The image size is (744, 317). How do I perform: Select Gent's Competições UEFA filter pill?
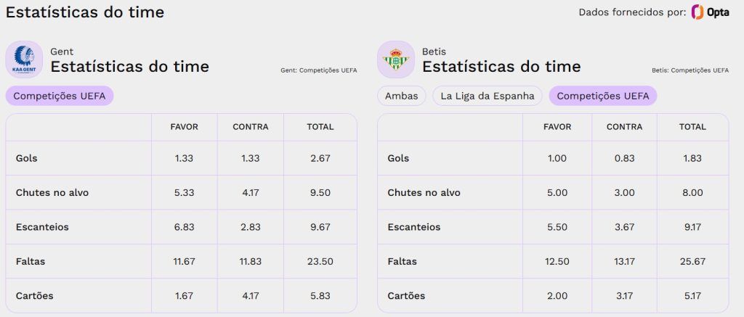click(x=60, y=96)
